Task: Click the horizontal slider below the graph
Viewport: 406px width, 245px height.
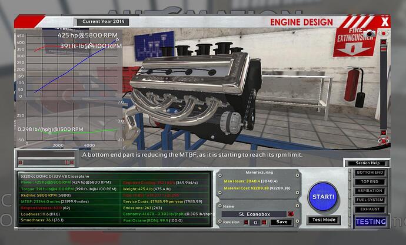Action: pyautogui.click(x=46, y=161)
